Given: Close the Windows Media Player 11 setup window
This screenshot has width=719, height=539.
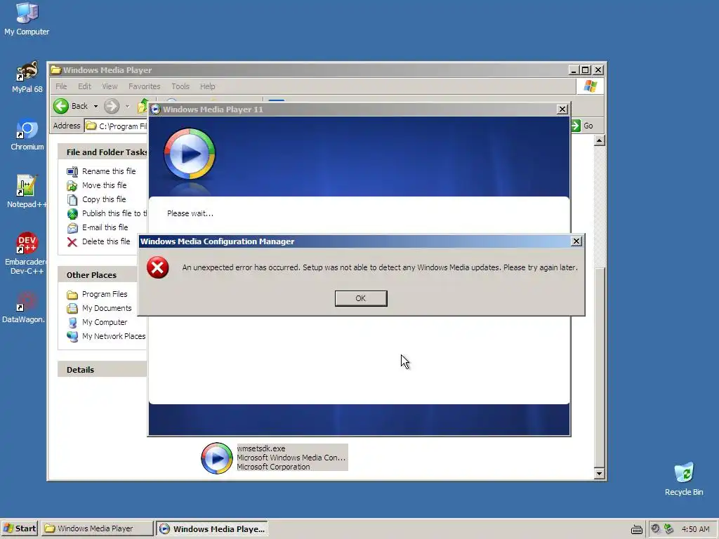Looking at the screenshot, I should point(562,109).
